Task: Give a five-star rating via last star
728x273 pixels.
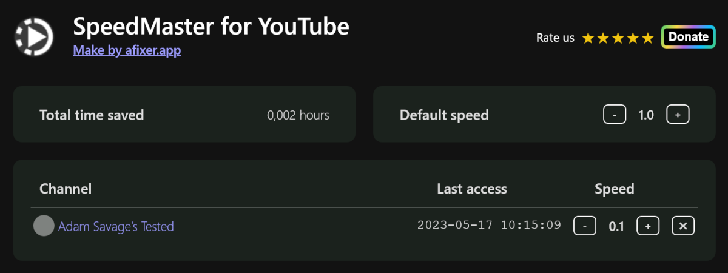Action: (648, 38)
